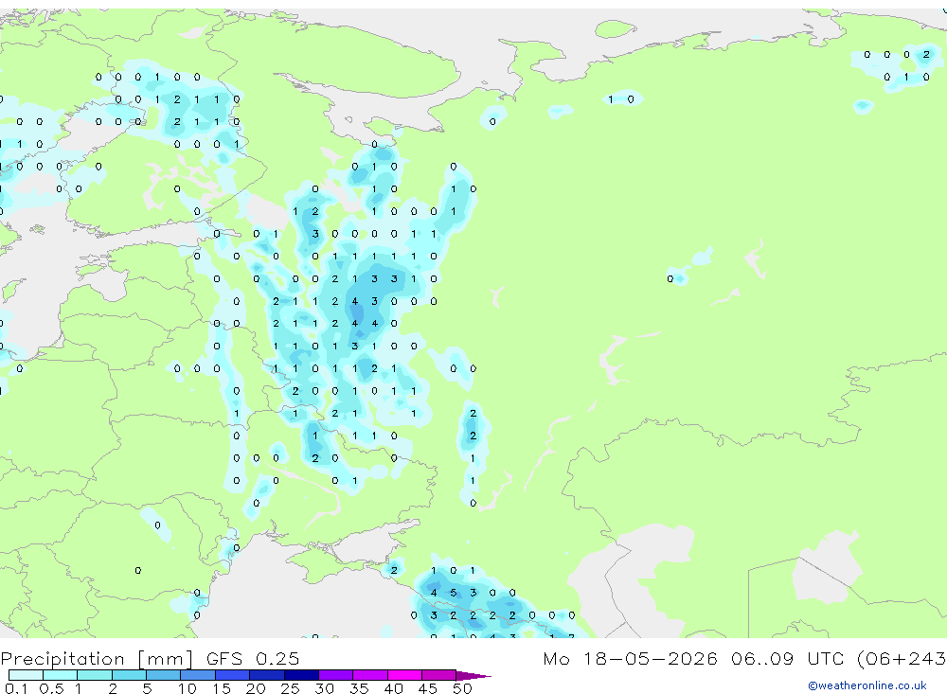Click the legend label '40'
This screenshot has height=694, width=947.
393,688
